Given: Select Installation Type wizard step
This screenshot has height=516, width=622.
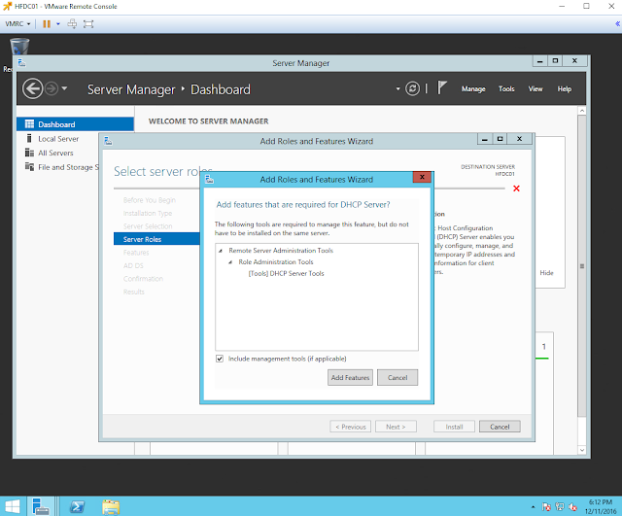Looking at the screenshot, I should coord(148,214).
